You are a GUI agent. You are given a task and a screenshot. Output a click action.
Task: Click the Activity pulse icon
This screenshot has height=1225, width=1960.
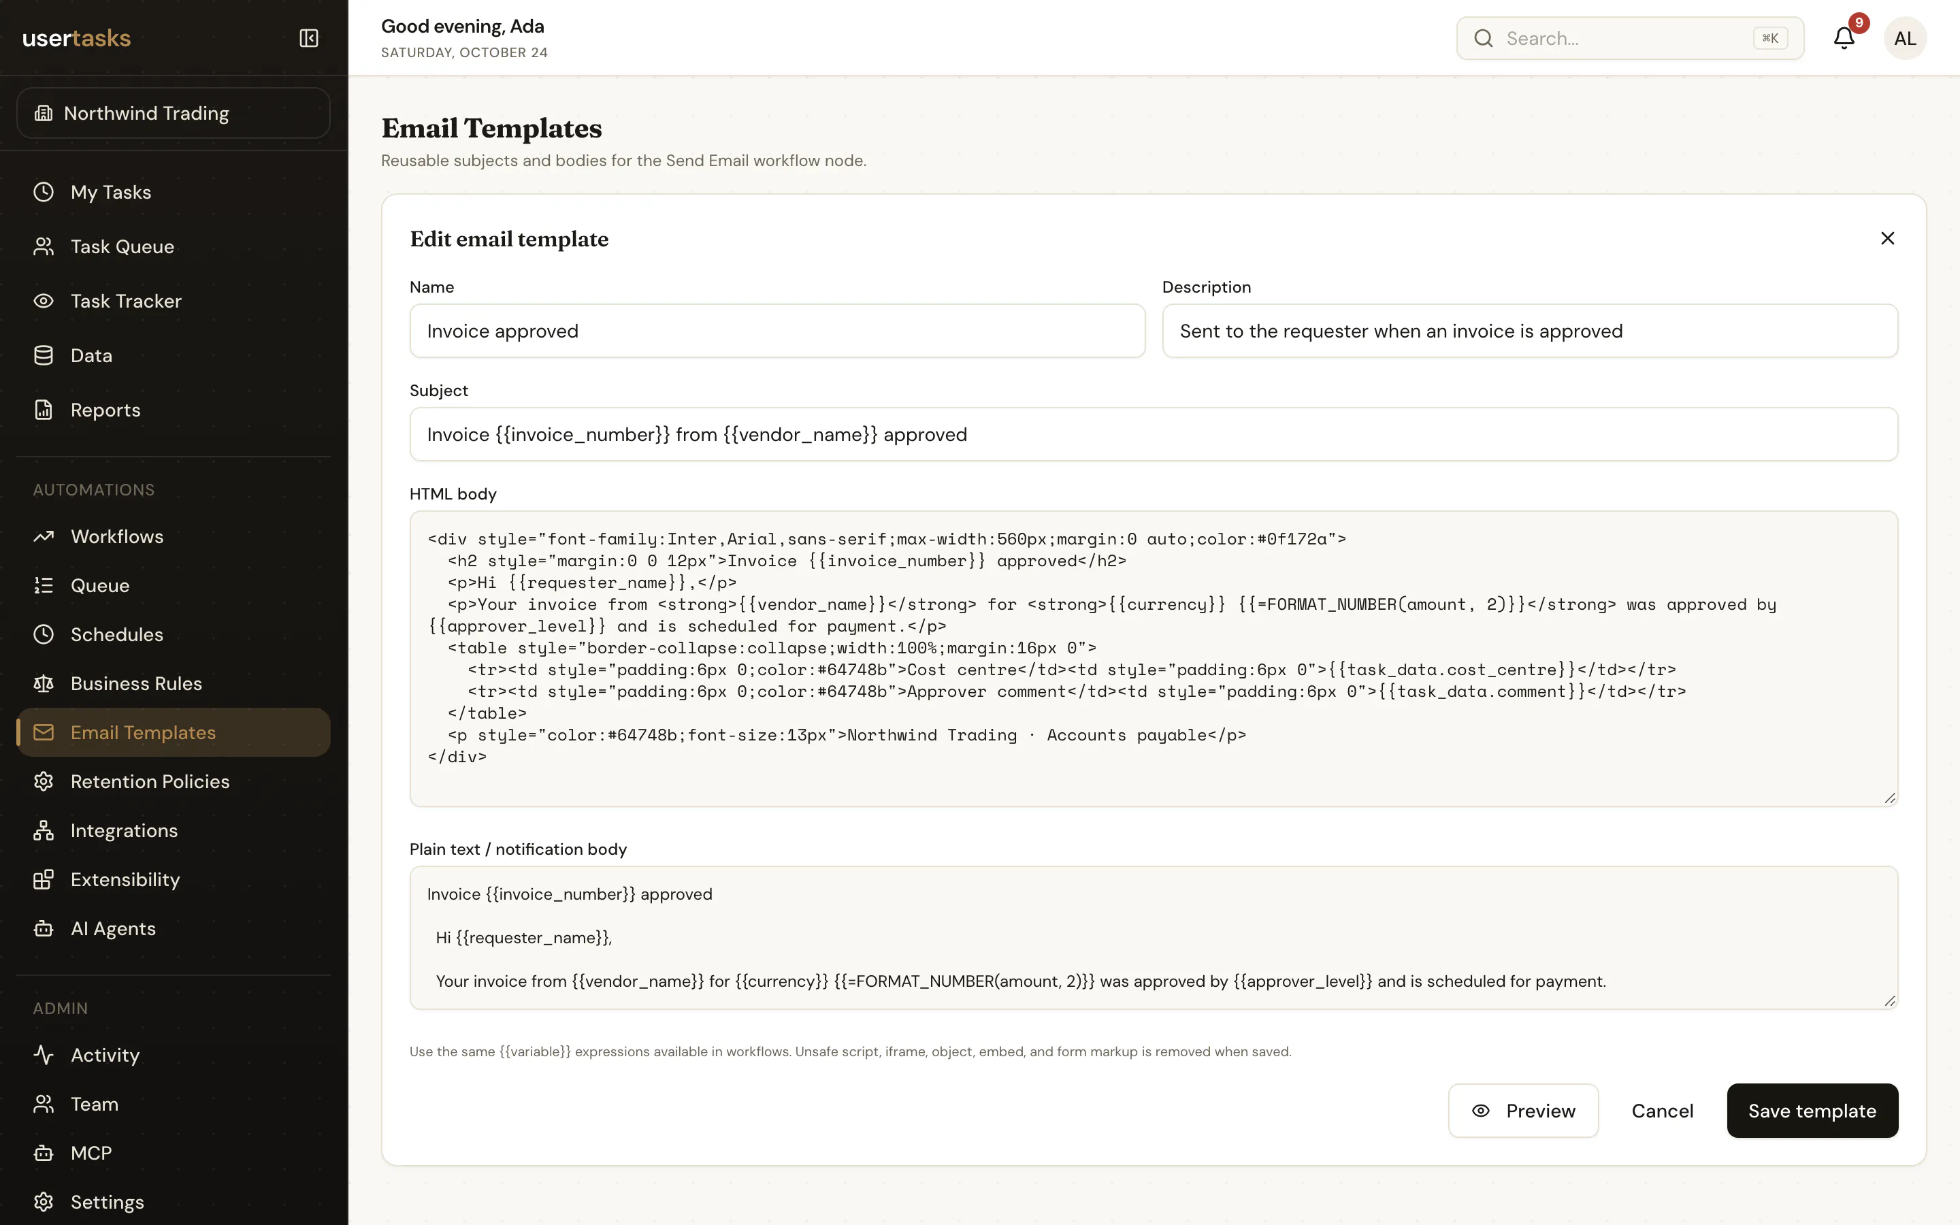(44, 1055)
